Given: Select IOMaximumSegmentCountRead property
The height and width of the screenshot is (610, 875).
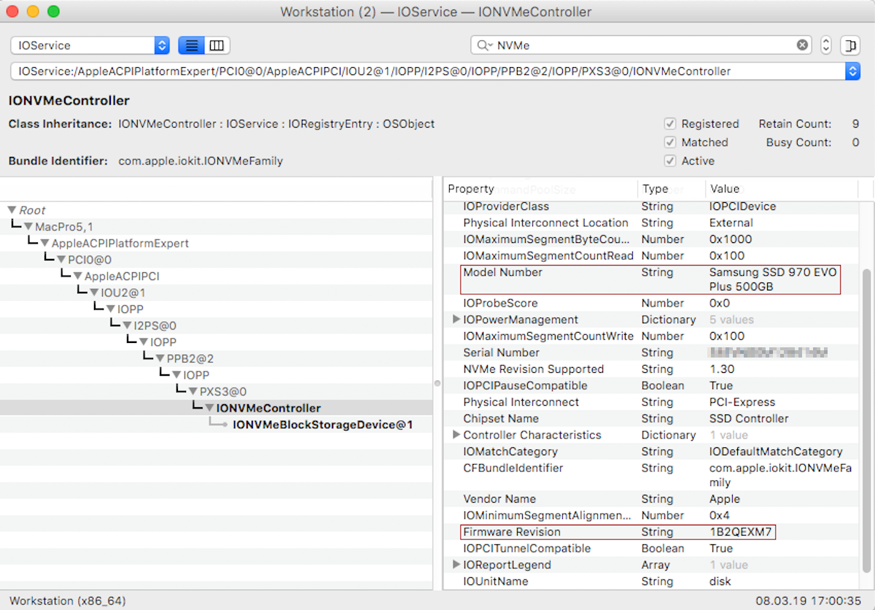Looking at the screenshot, I should [x=651, y=256].
